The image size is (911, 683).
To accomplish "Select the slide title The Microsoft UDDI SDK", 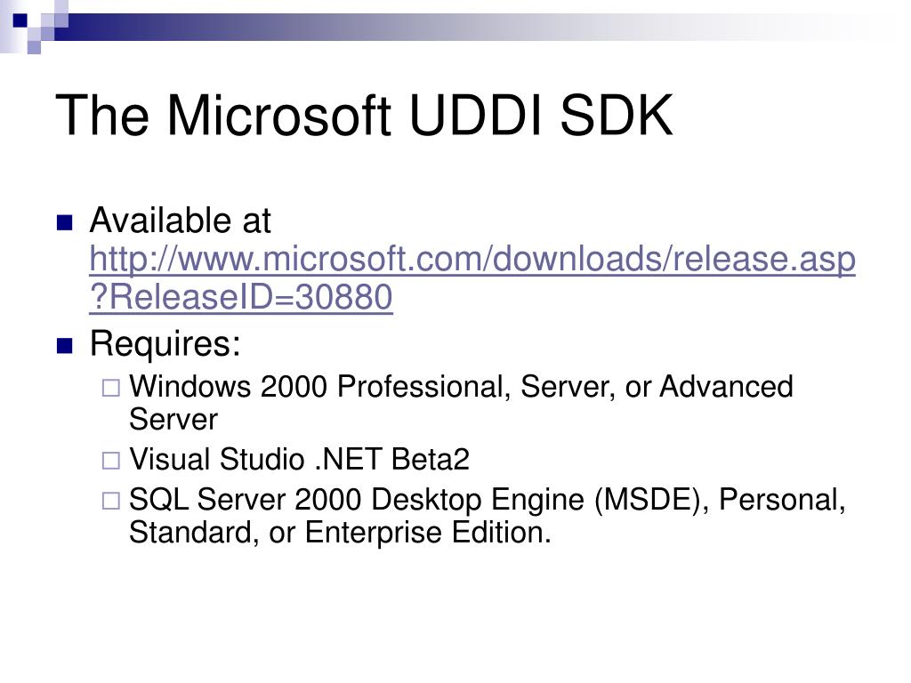I will pyautogui.click(x=364, y=116).
